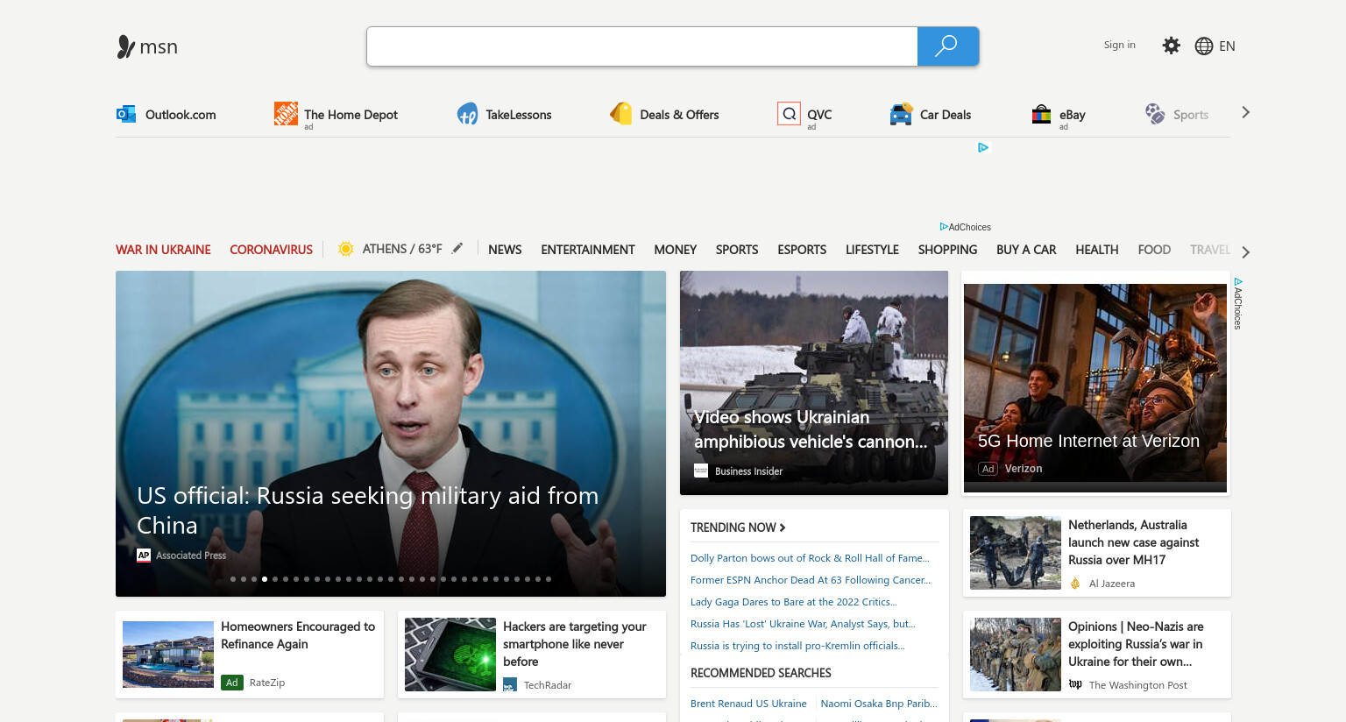
Task: Select LIFESTYLE category tab
Action: pos(872,250)
